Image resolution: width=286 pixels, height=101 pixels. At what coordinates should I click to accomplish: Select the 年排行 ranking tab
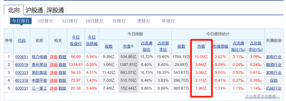168,21
